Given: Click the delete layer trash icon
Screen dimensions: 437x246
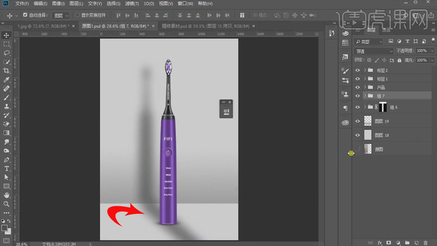Looking at the screenshot, I should tap(426, 243).
